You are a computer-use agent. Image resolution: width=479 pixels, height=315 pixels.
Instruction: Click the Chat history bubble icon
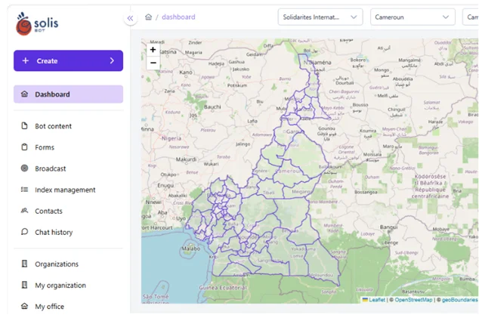coord(24,232)
